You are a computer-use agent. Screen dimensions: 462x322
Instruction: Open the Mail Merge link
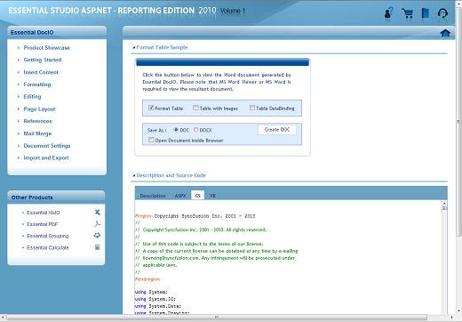(x=37, y=133)
